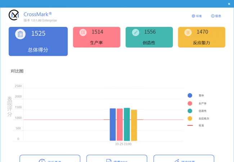Select the creativity score 1556
The height and width of the screenshot is (162, 234).
click(x=150, y=32)
